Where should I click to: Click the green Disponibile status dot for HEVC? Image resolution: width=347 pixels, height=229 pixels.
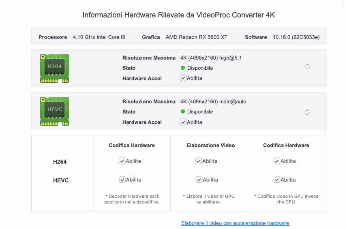pos(183,111)
